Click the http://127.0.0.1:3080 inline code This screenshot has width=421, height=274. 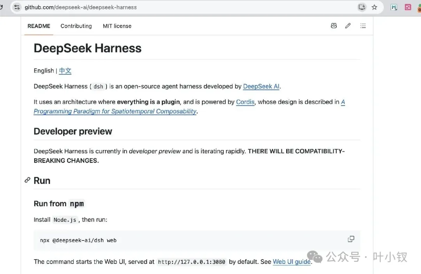(x=191, y=262)
